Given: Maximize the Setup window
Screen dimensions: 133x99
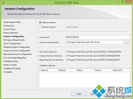Looking at the screenshot, I should point(123,2).
